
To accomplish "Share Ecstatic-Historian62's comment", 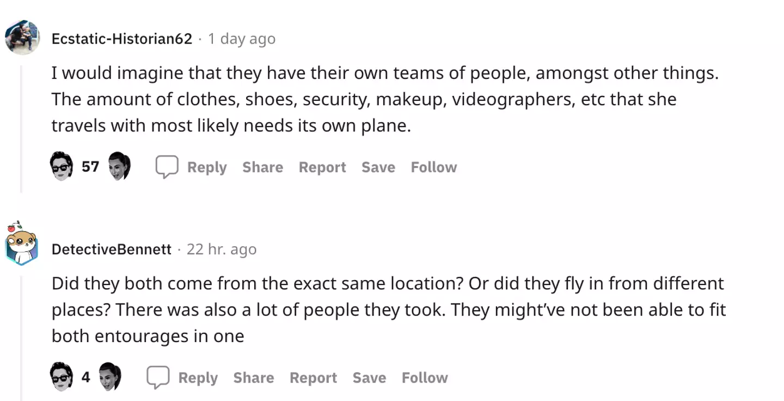I will point(262,167).
